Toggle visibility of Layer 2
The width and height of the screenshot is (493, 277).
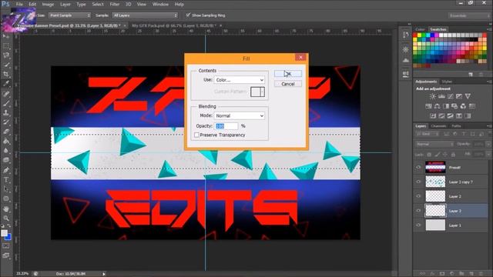tap(418, 196)
